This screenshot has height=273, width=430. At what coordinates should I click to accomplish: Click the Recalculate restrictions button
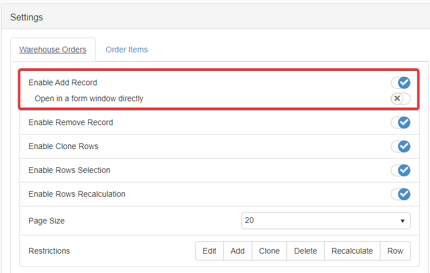tap(352, 251)
